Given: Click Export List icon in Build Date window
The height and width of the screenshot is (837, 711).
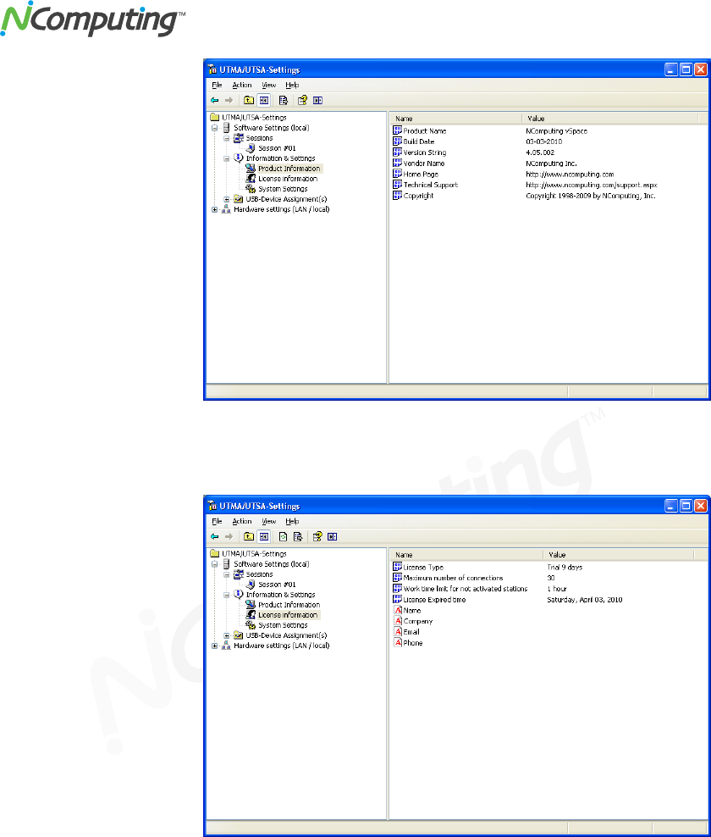Looking at the screenshot, I should 284,100.
